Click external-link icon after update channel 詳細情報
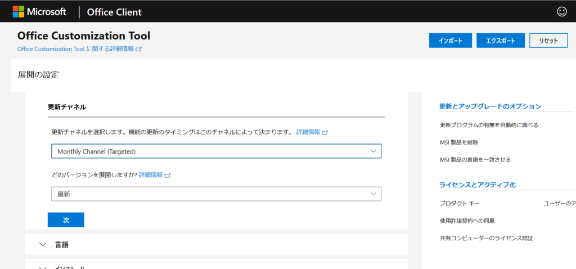576x269 pixels. [325, 133]
